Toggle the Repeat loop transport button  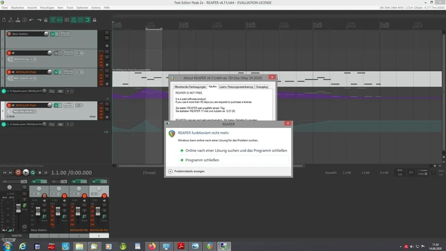[x=33, y=173]
